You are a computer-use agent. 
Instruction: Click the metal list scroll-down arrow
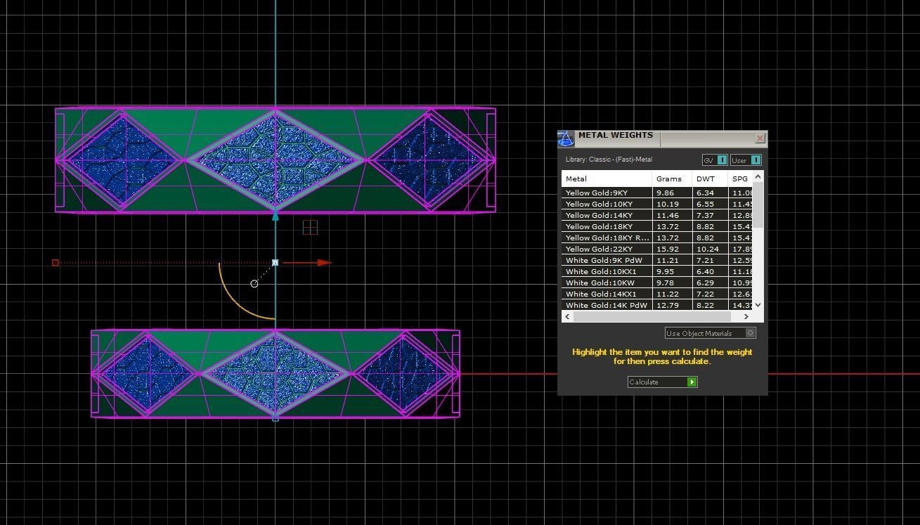click(x=758, y=306)
